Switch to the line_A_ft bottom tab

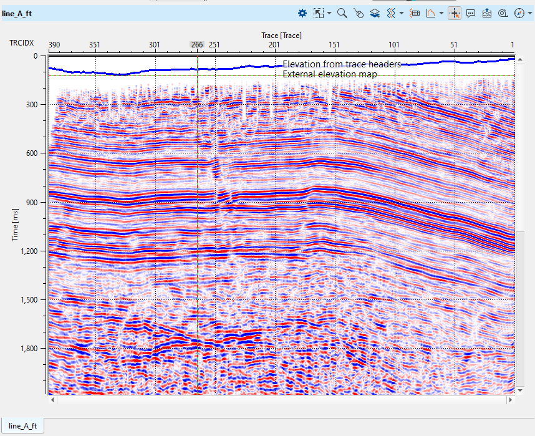(22, 426)
